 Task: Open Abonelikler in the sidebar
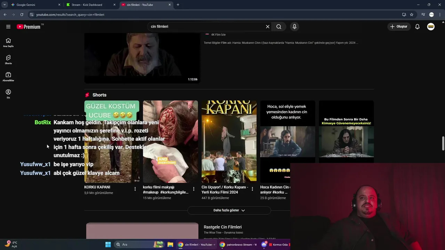coord(8,77)
